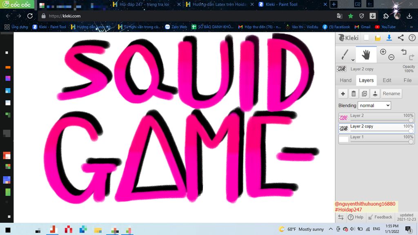The height and width of the screenshot is (235, 418).
Task: Duplicate the current layer
Action: tap(364, 93)
